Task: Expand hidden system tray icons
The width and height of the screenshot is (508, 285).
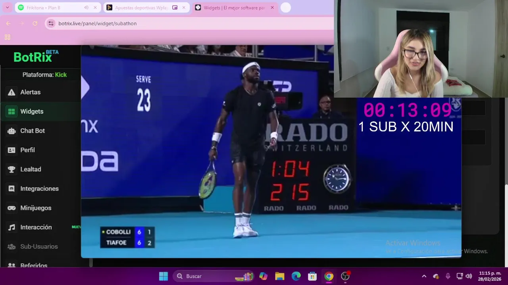Action: pos(424,276)
